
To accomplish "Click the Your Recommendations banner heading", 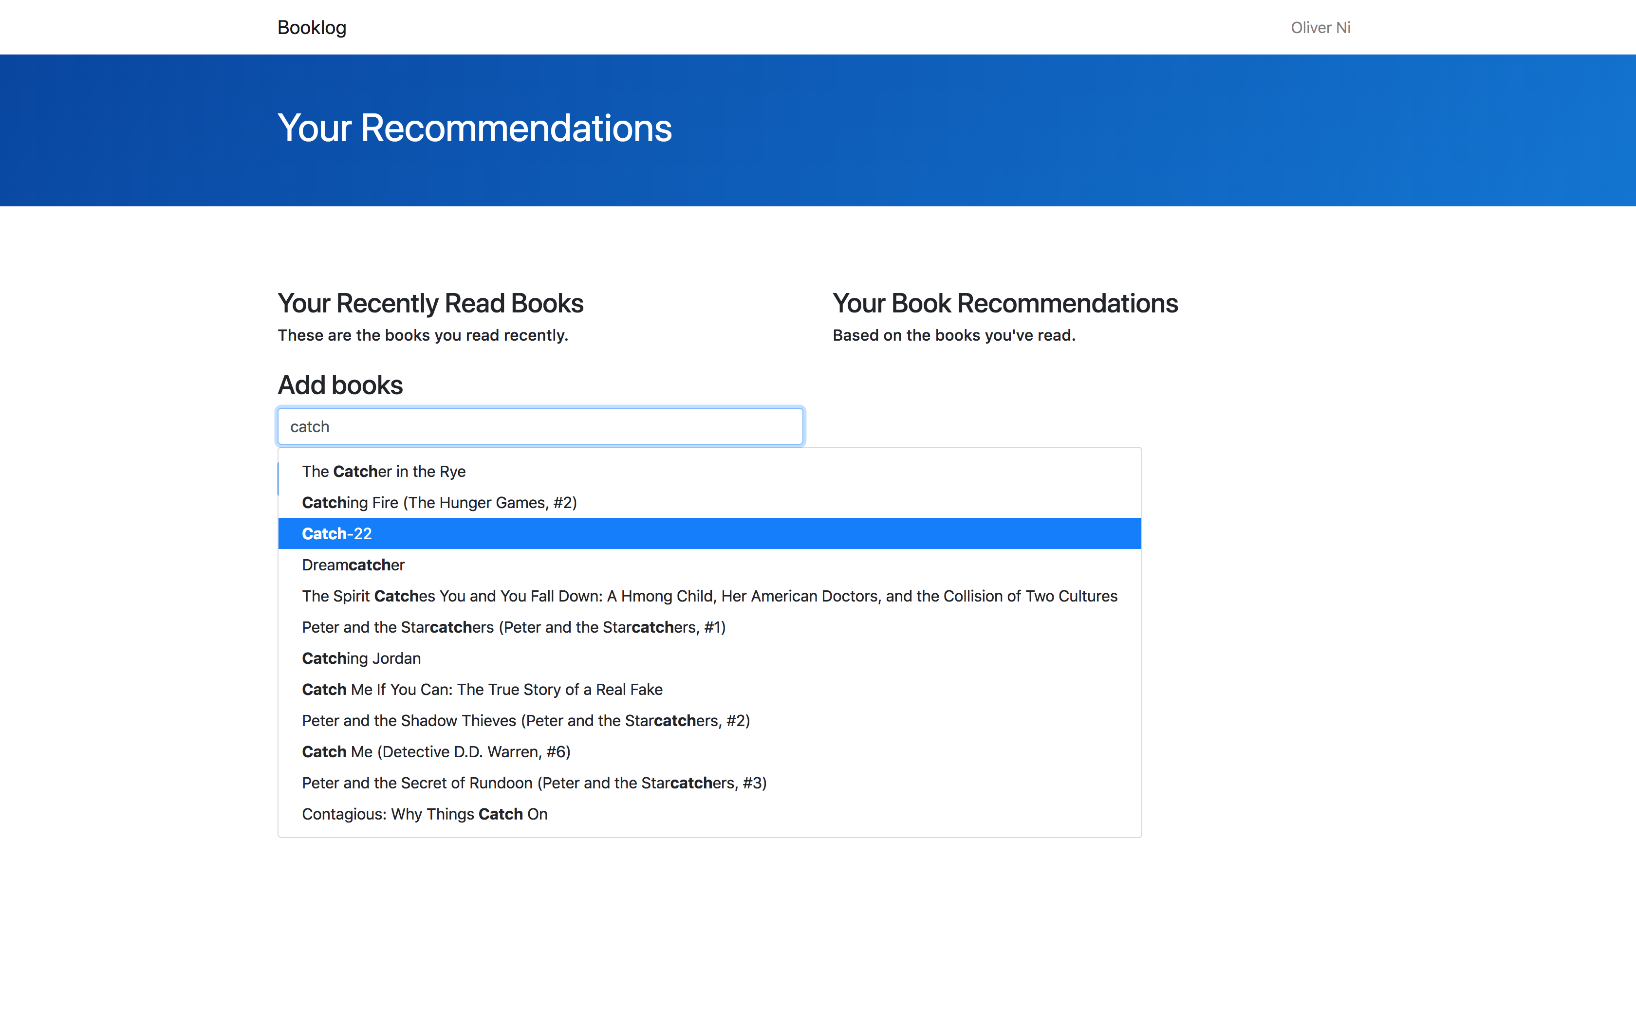I will pos(475,128).
